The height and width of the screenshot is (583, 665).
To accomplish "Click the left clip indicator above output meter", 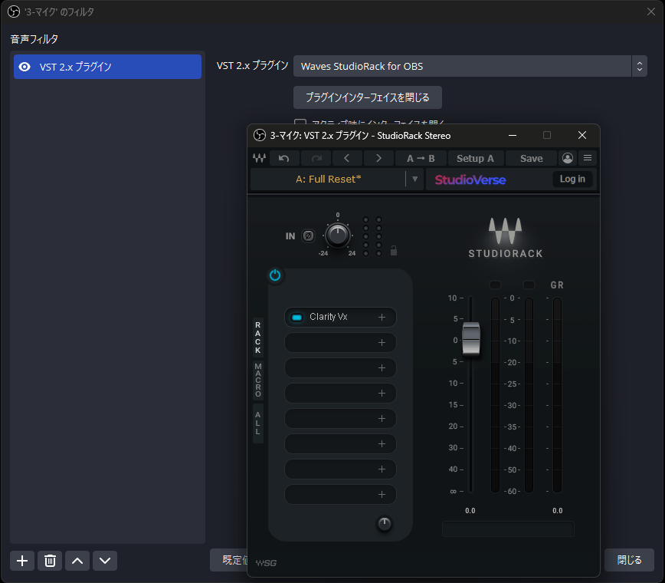I will [495, 285].
